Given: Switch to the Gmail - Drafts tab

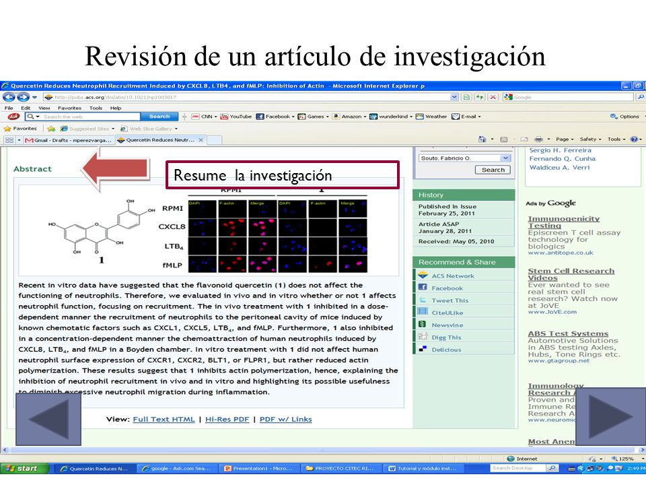Looking at the screenshot, I should point(68,140).
